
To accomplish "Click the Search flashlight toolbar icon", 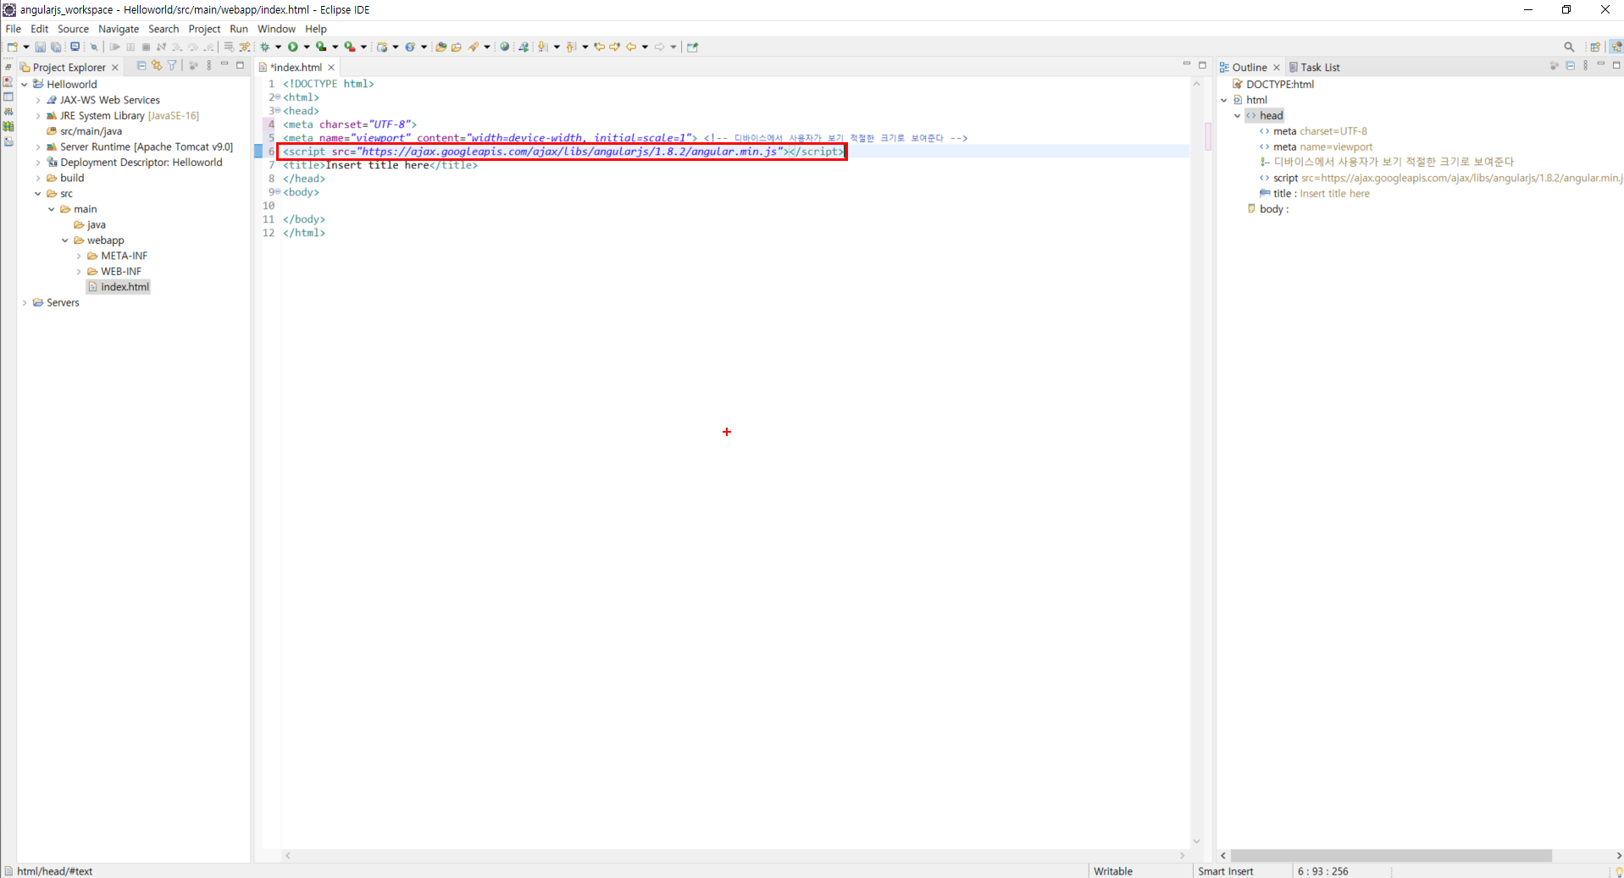I will pyautogui.click(x=474, y=47).
